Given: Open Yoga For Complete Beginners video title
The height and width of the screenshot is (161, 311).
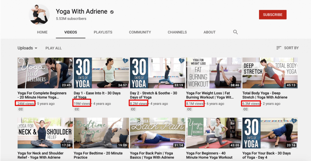Looking at the screenshot, I should tap(42, 95).
